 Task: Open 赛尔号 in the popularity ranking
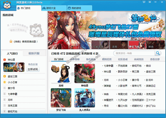(11, 88)
